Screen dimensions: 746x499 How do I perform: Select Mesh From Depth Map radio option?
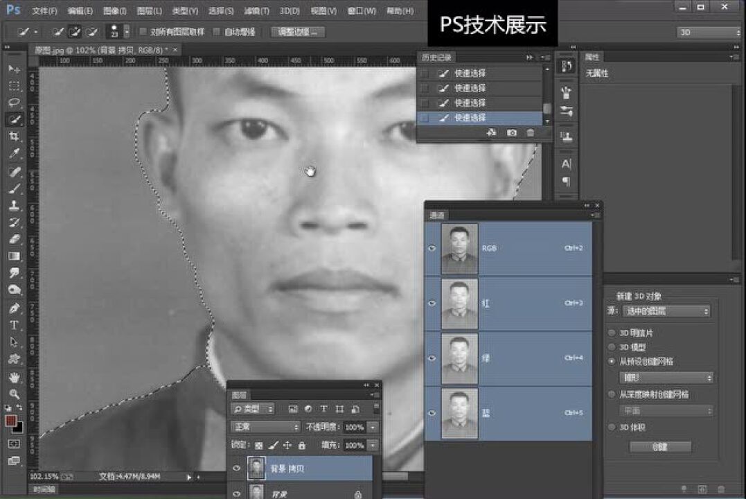612,394
